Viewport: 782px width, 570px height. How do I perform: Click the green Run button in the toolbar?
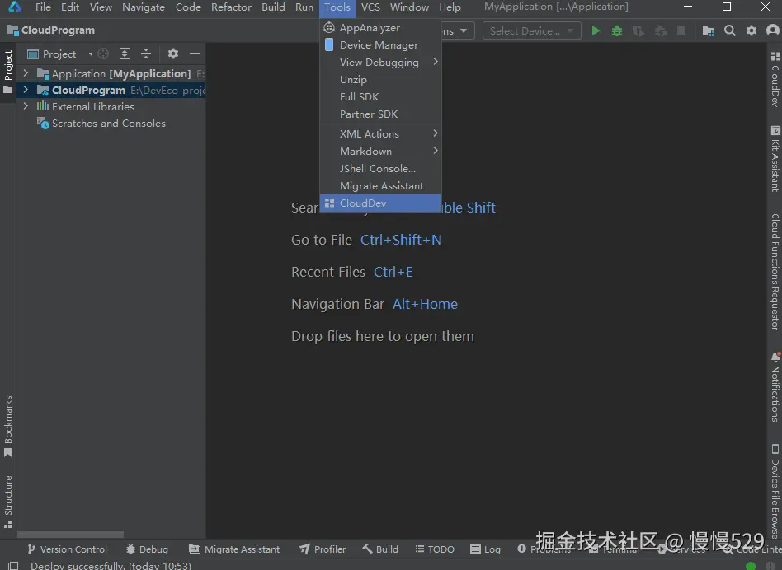coord(596,30)
